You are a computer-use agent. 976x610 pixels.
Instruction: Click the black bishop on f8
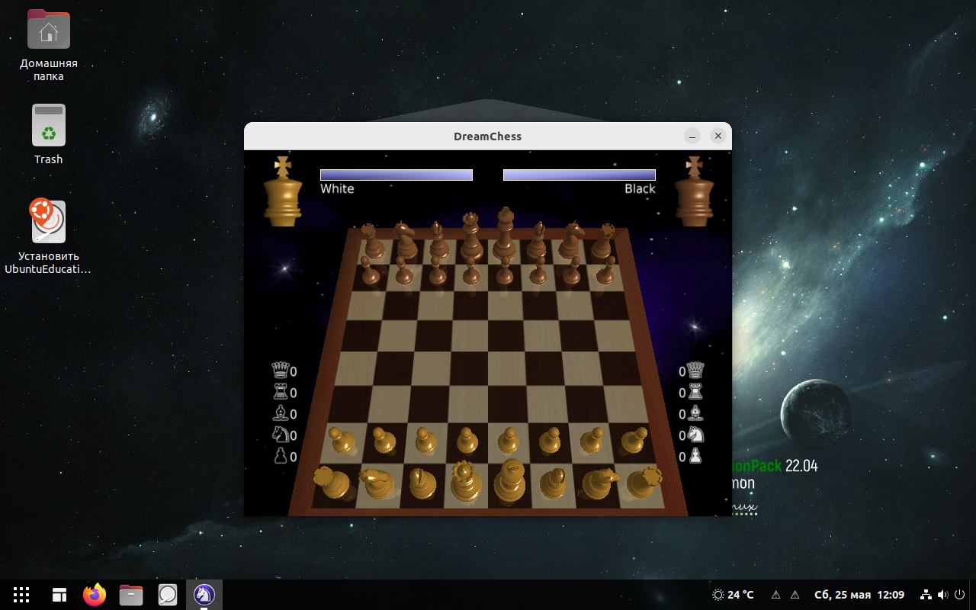(x=538, y=240)
